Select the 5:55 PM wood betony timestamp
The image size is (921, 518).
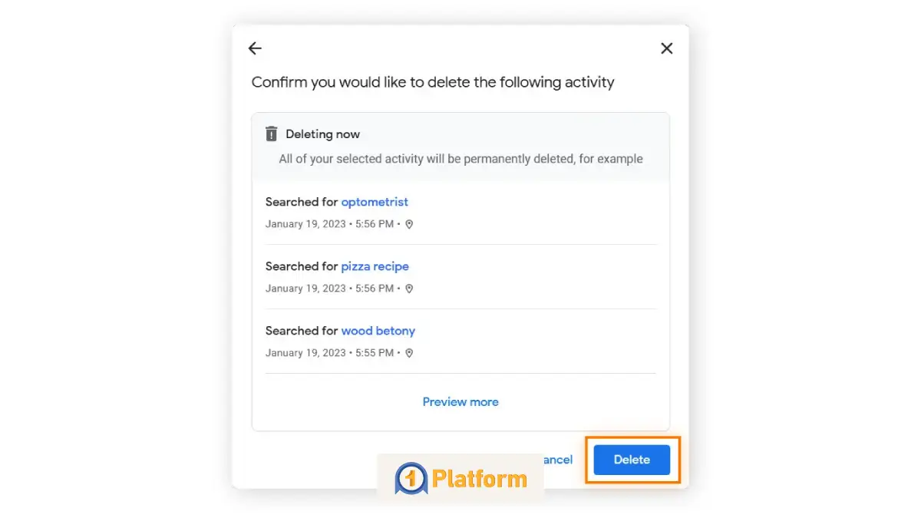coord(329,353)
